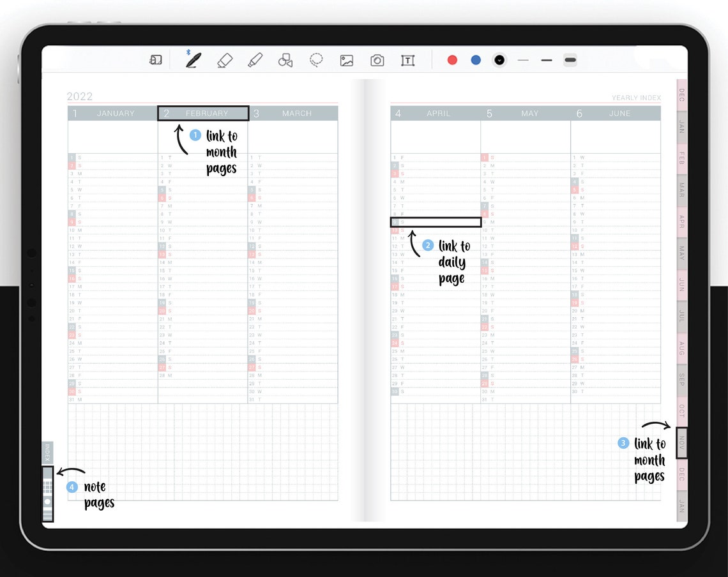Choose the thinnest stroke width
Image resolution: width=728 pixels, height=577 pixels.
click(x=522, y=59)
